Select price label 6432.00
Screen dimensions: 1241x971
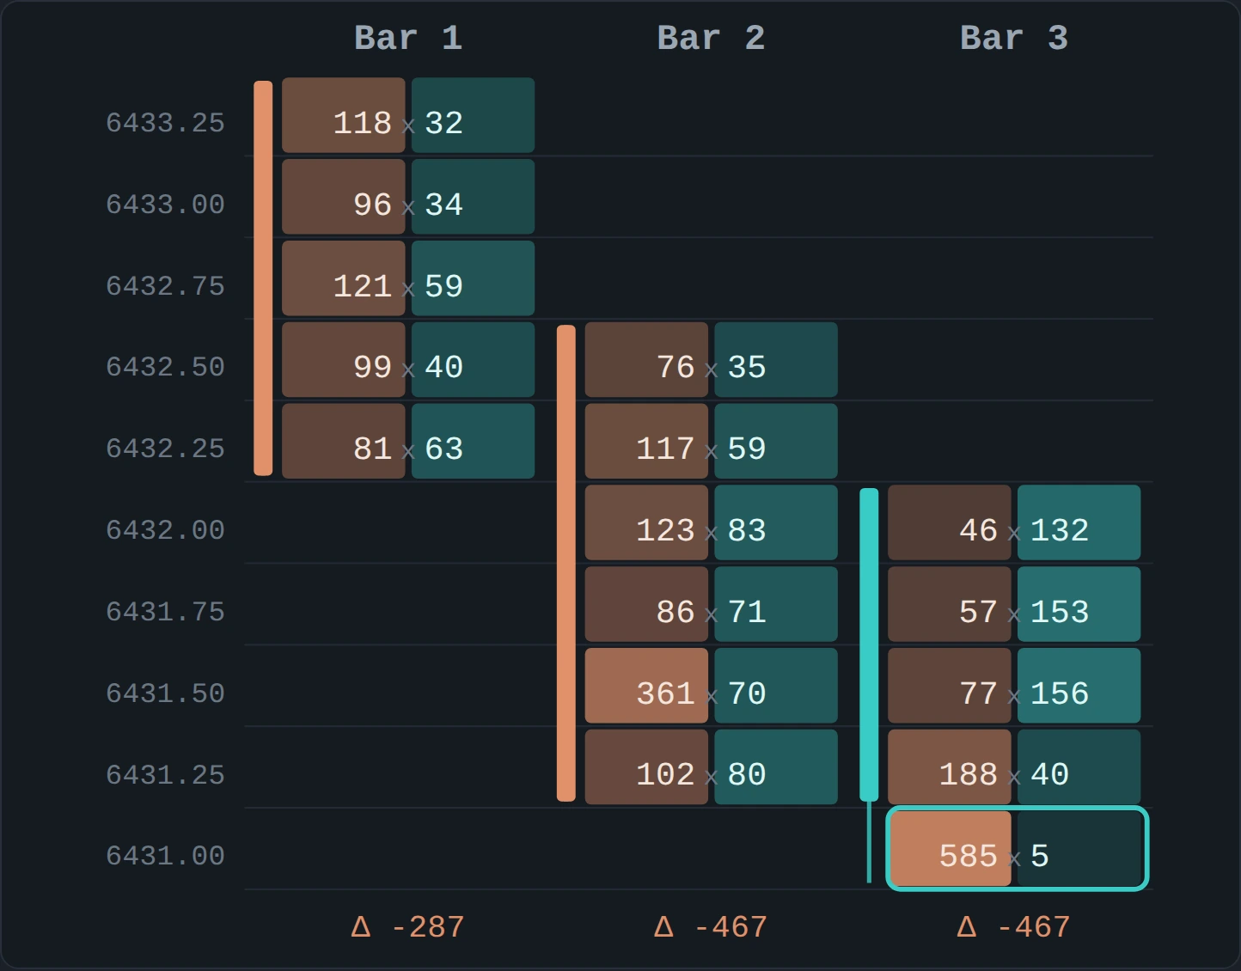[x=165, y=530]
